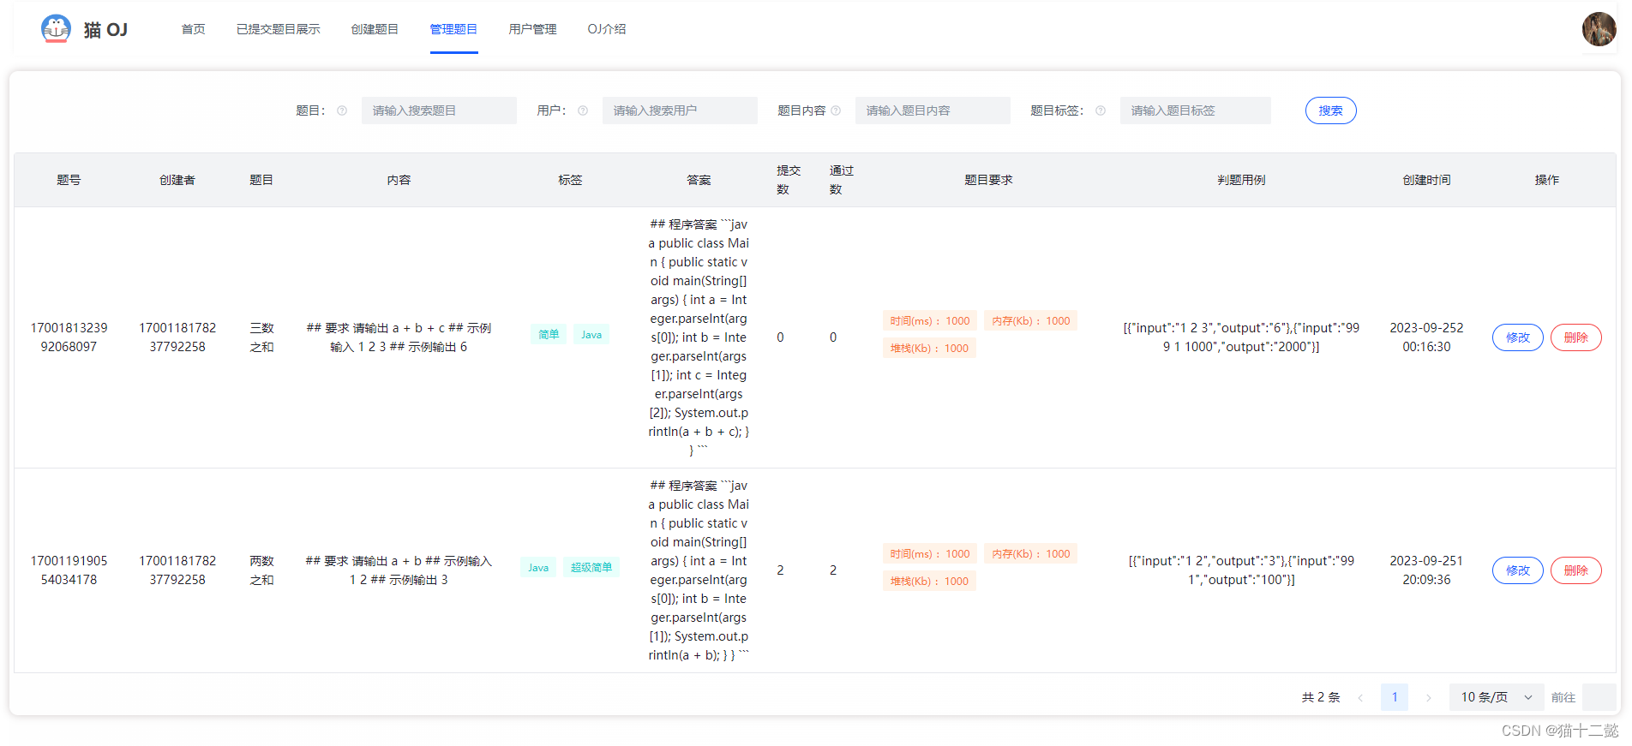Click the 要求 请输出 a + b content cell
The height and width of the screenshot is (746, 1632).
coord(399,570)
